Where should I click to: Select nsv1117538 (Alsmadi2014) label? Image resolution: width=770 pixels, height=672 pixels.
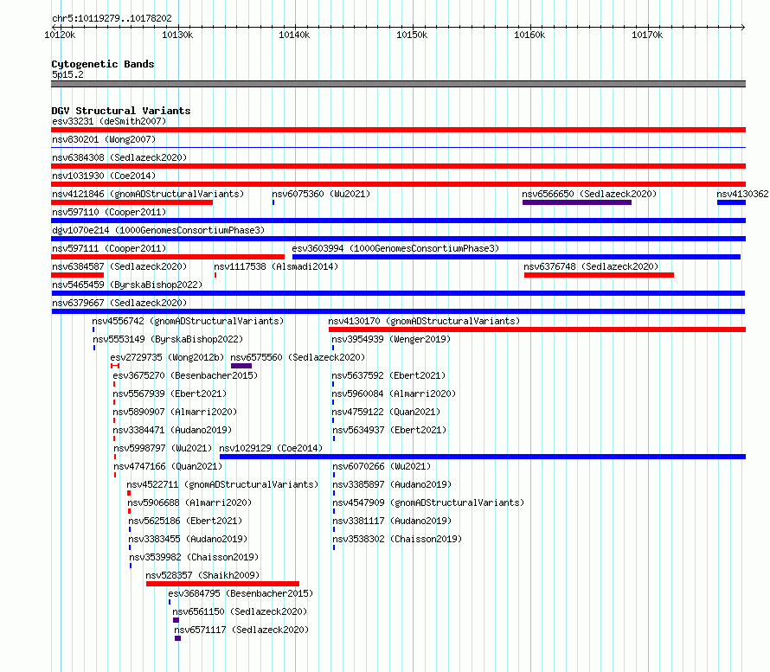pos(276,266)
